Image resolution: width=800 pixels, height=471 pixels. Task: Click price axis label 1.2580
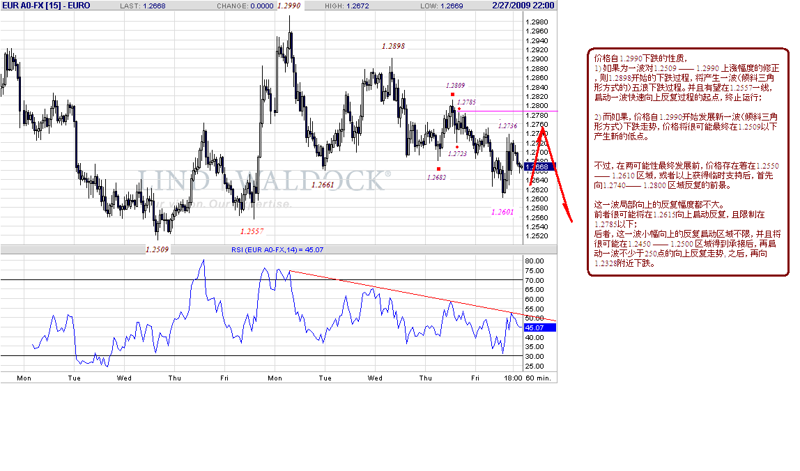point(537,208)
